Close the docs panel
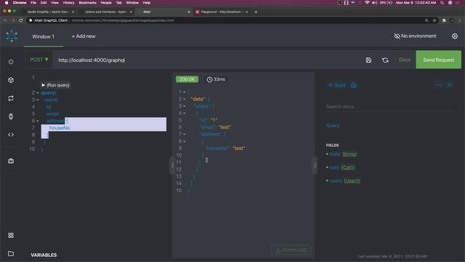Viewport: 465px width, 262px height. pos(450,85)
